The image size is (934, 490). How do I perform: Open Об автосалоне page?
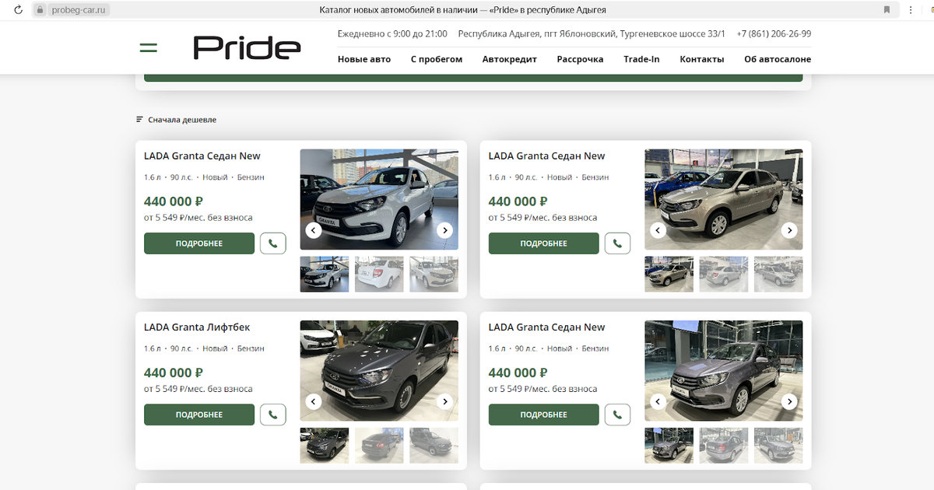click(778, 59)
